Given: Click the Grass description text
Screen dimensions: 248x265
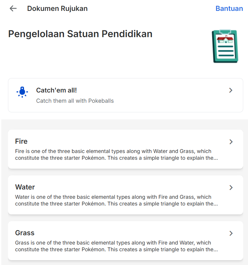Looking at the screenshot, I should click(116, 246).
